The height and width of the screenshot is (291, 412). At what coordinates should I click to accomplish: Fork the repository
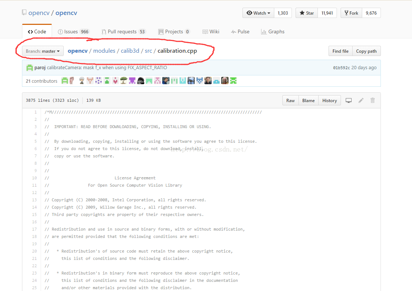(x=351, y=13)
